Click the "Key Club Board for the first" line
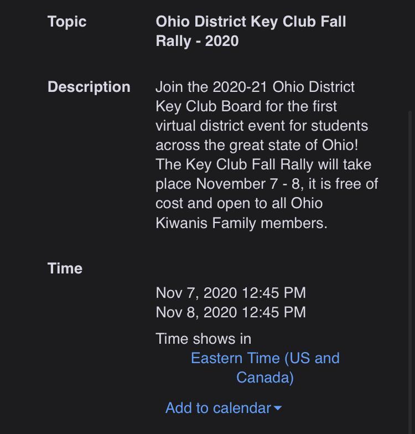Screen dimensions: 415x434 [246, 106]
